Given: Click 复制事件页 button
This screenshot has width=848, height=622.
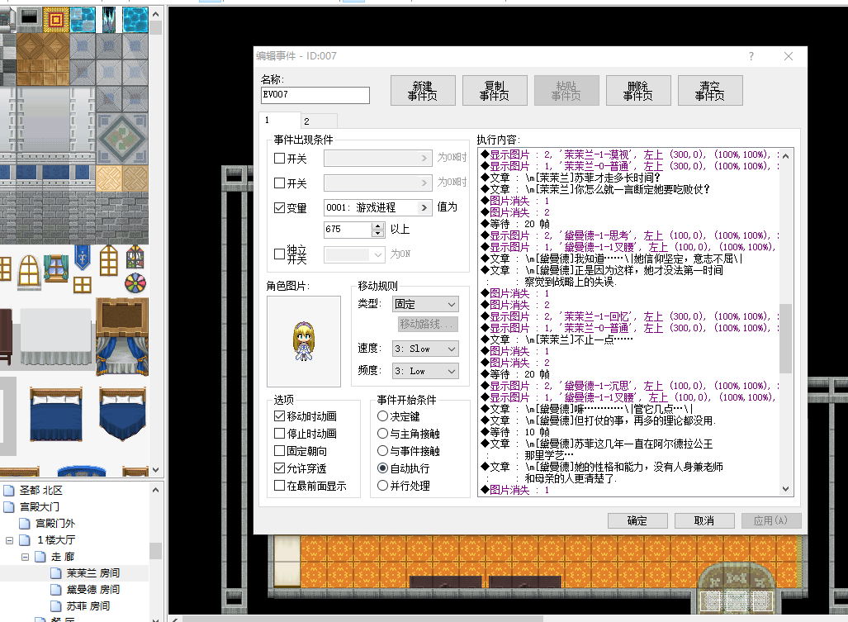Looking at the screenshot, I should 495,90.
